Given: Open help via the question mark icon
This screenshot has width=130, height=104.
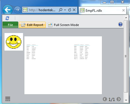Looking at the screenshot, I should click(x=120, y=24).
